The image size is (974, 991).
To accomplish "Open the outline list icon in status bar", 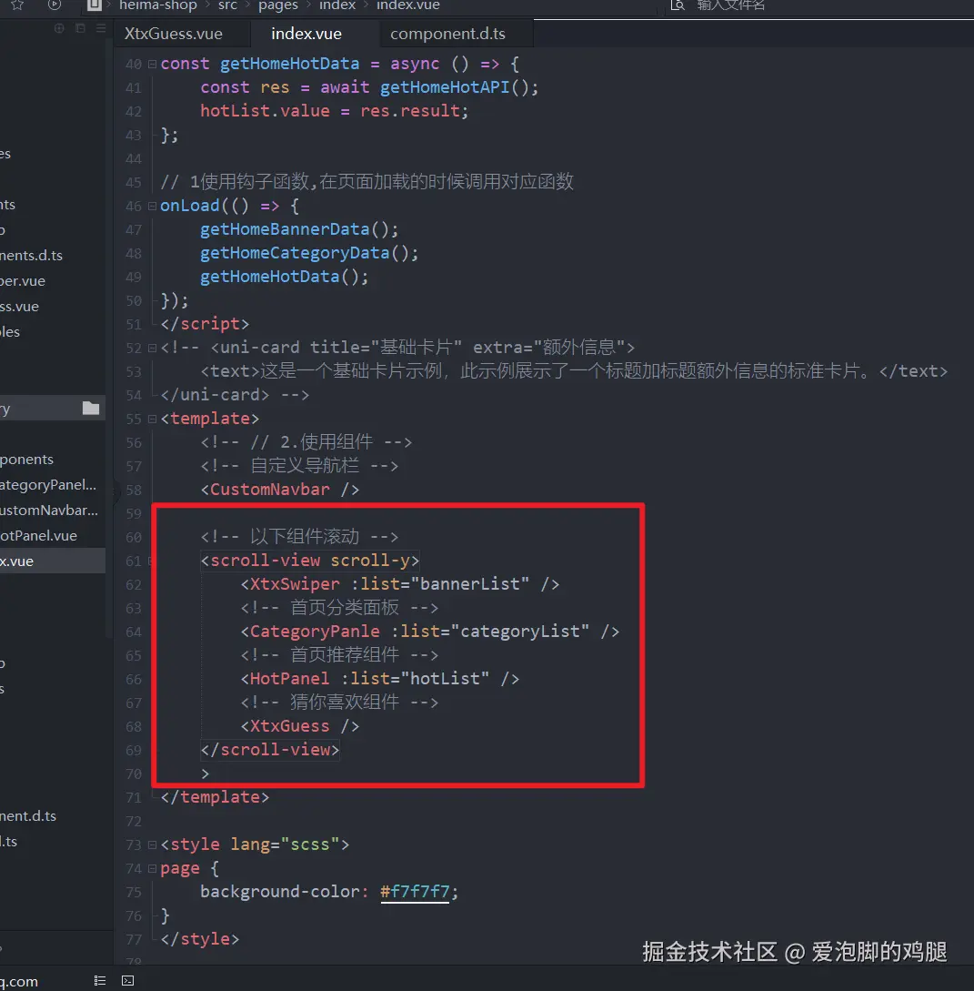I will 100,980.
